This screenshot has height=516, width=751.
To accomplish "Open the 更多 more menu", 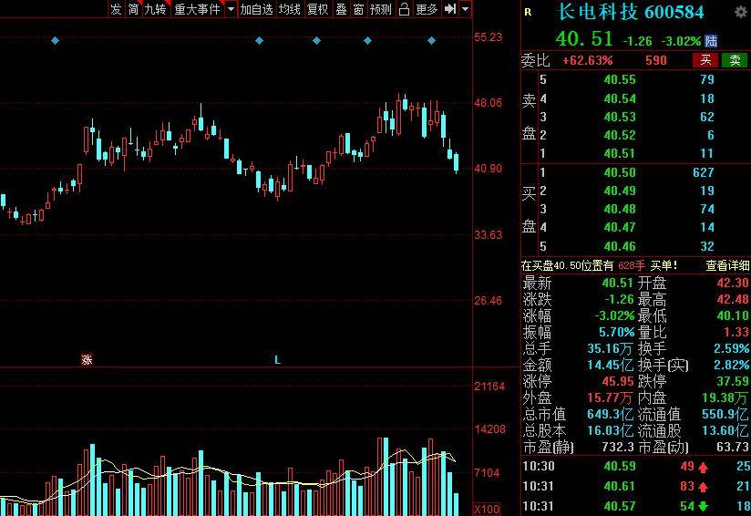I will 427,9.
